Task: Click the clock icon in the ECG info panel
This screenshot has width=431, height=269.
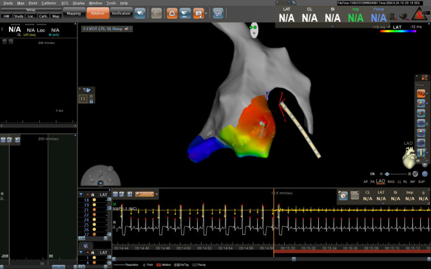Action: (x=344, y=196)
